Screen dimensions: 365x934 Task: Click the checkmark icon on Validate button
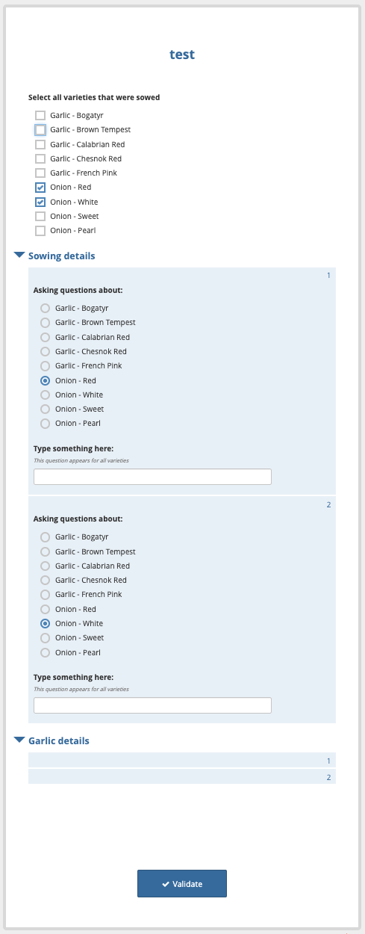(x=166, y=884)
